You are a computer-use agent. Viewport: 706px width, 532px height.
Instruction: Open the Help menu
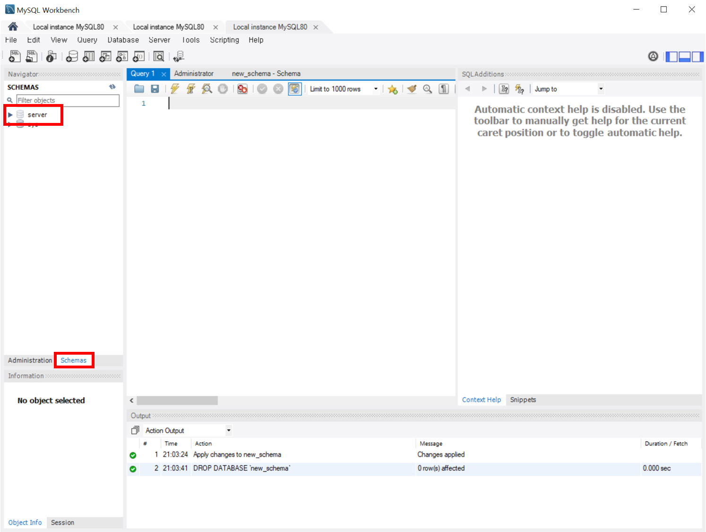coord(256,40)
